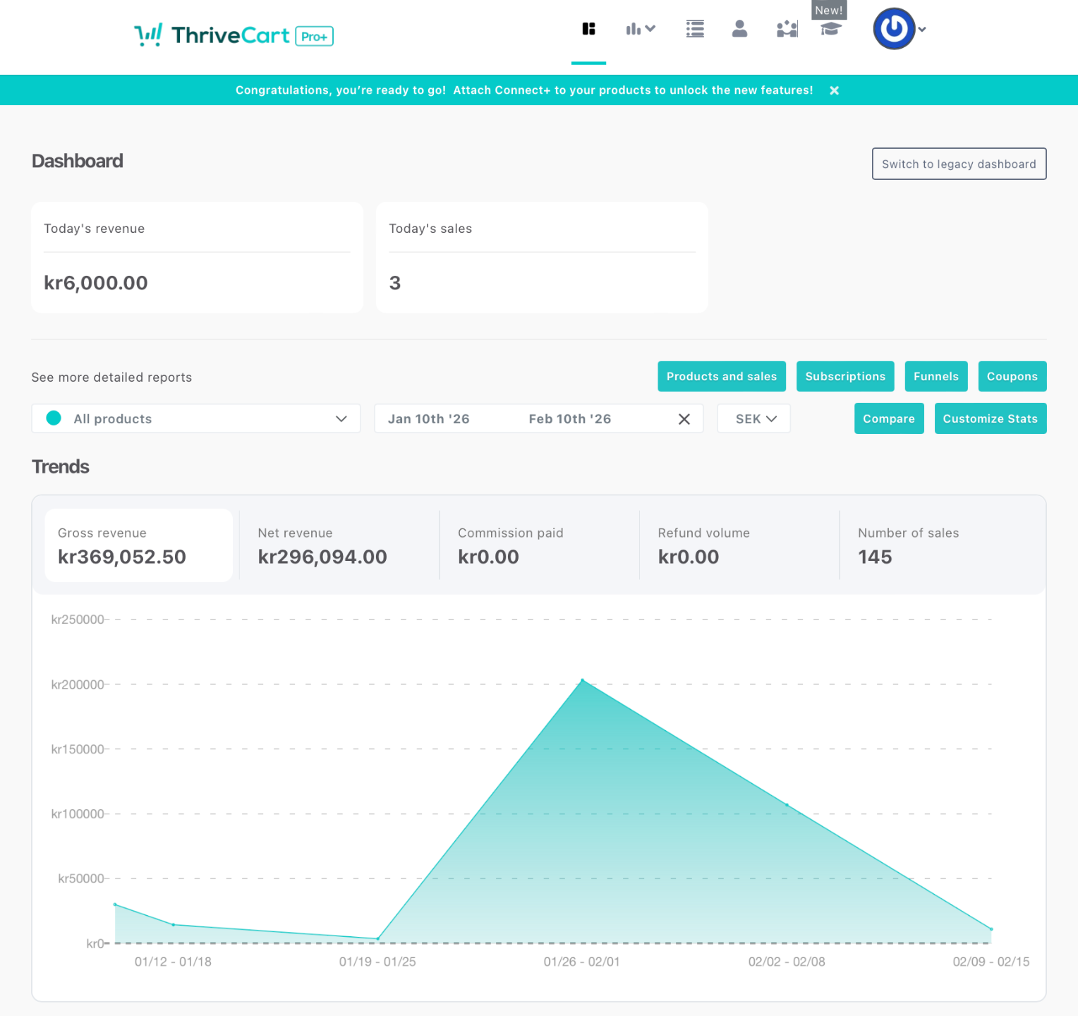1078x1016 pixels.
Task: Select the Gross revenue trend tab
Action: click(x=139, y=545)
